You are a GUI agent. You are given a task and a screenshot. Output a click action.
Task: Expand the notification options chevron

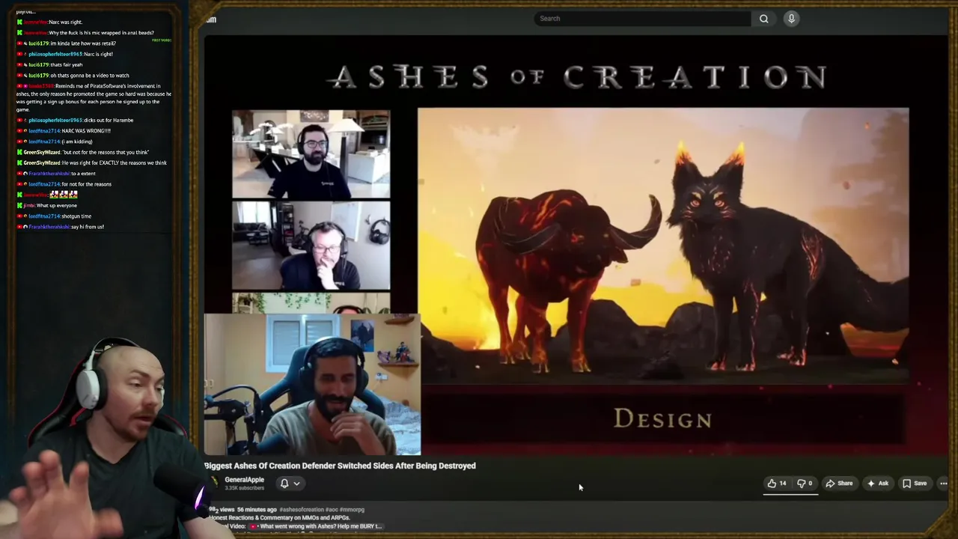(296, 484)
